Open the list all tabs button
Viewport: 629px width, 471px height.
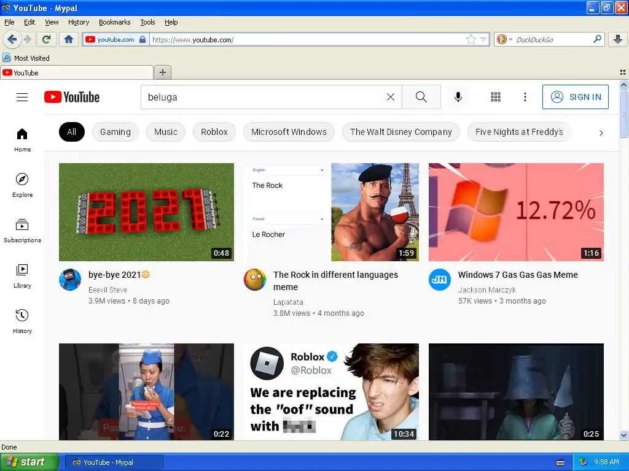623,72
